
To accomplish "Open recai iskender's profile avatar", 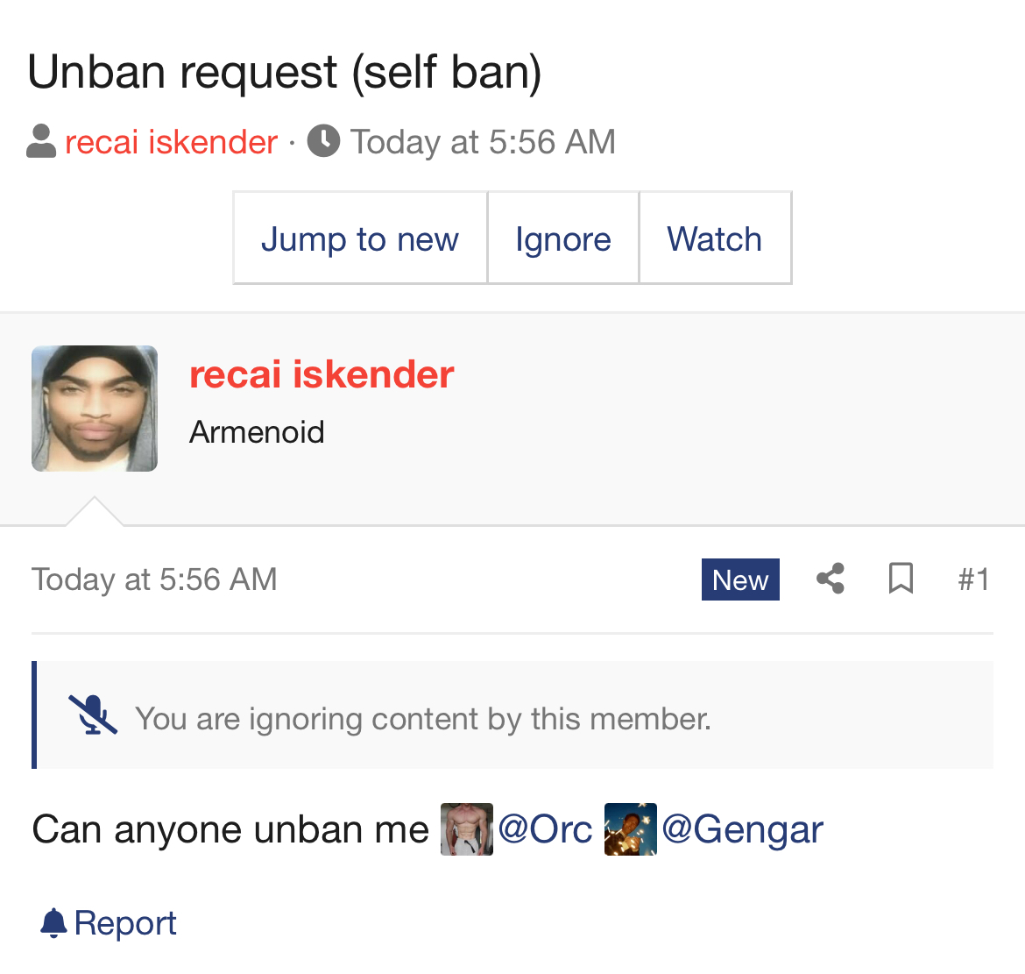I will point(95,409).
